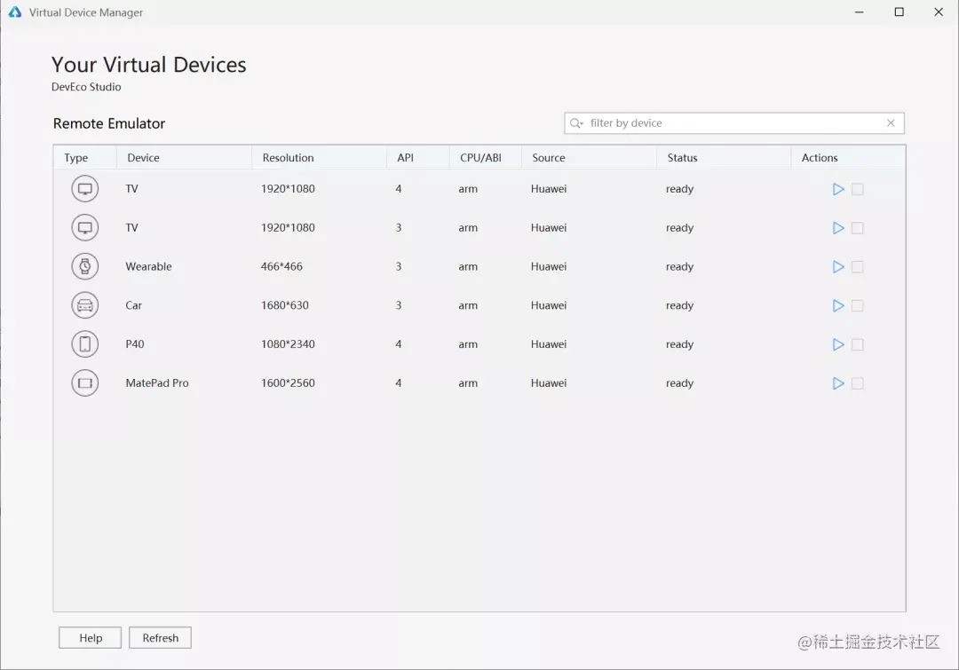The image size is (959, 670).
Task: Click the 1600*2560 resolution cell
Action: tap(288, 382)
